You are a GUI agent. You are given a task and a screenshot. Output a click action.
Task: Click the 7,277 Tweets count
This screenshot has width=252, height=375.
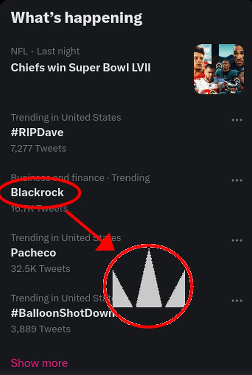pos(38,148)
